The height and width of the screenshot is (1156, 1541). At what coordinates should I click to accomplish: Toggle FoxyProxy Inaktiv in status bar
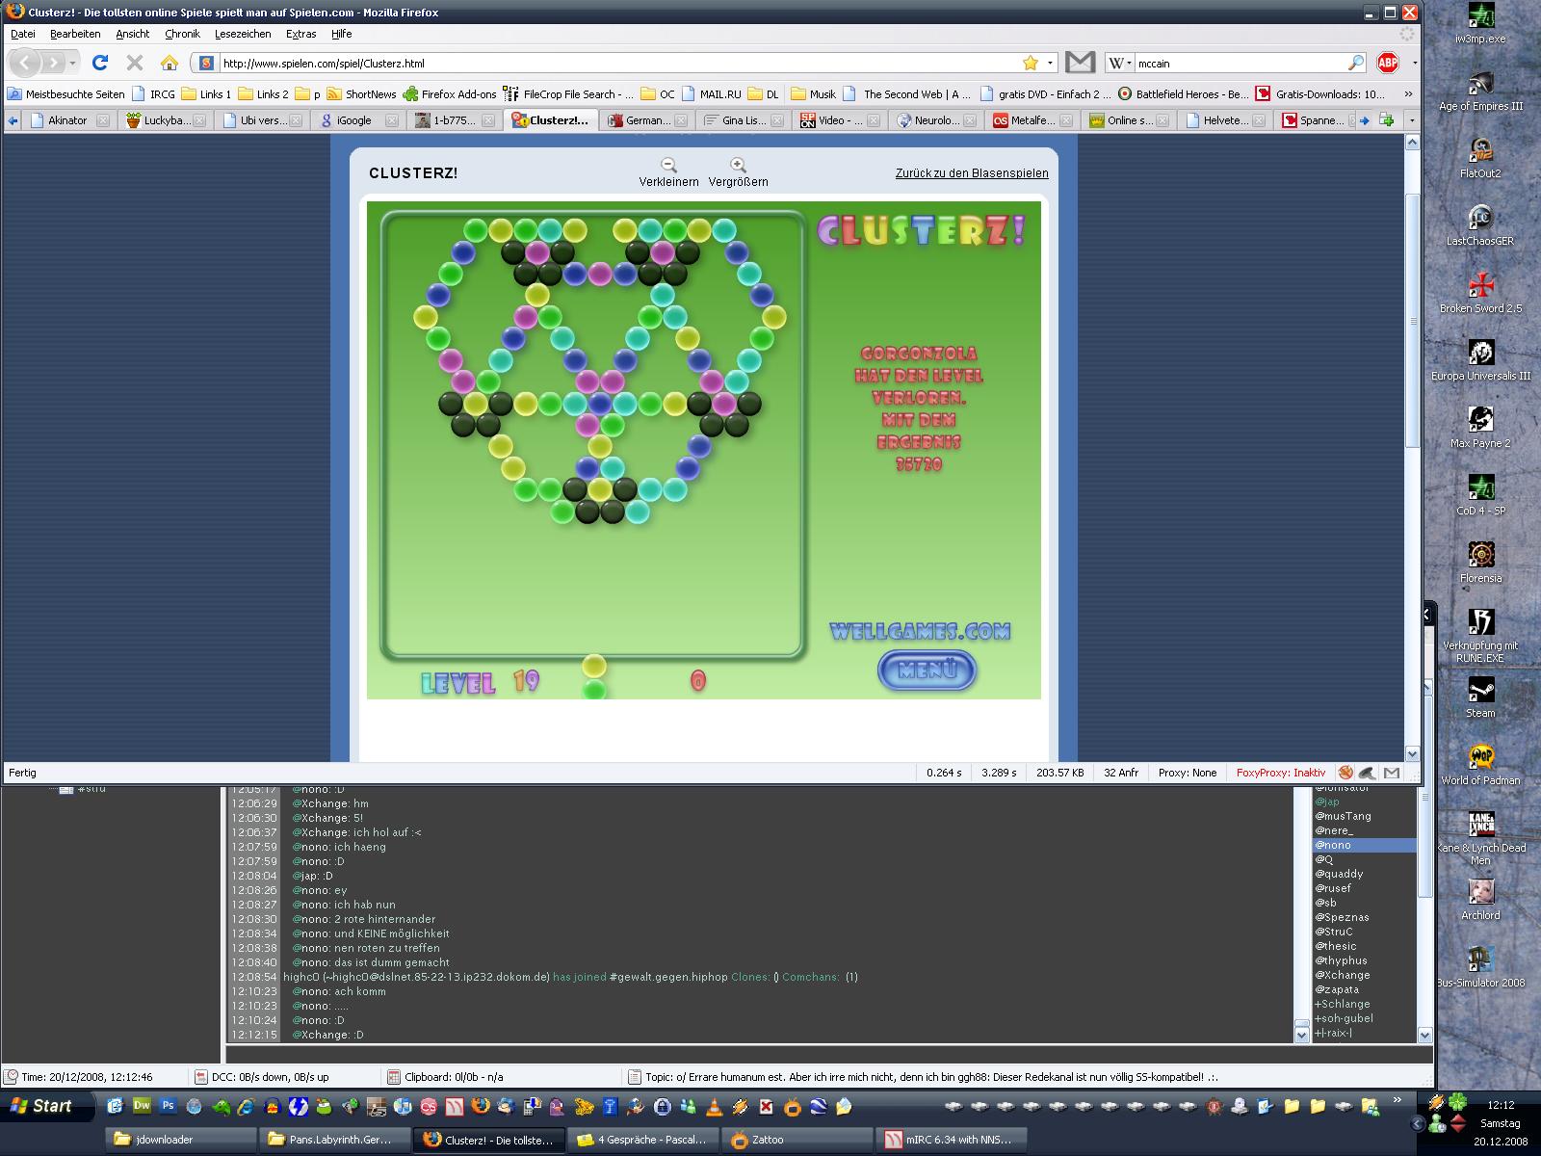pos(1280,773)
